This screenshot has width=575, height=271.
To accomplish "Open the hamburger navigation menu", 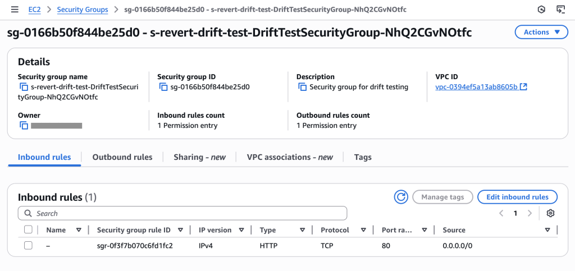I will pyautogui.click(x=11, y=10).
